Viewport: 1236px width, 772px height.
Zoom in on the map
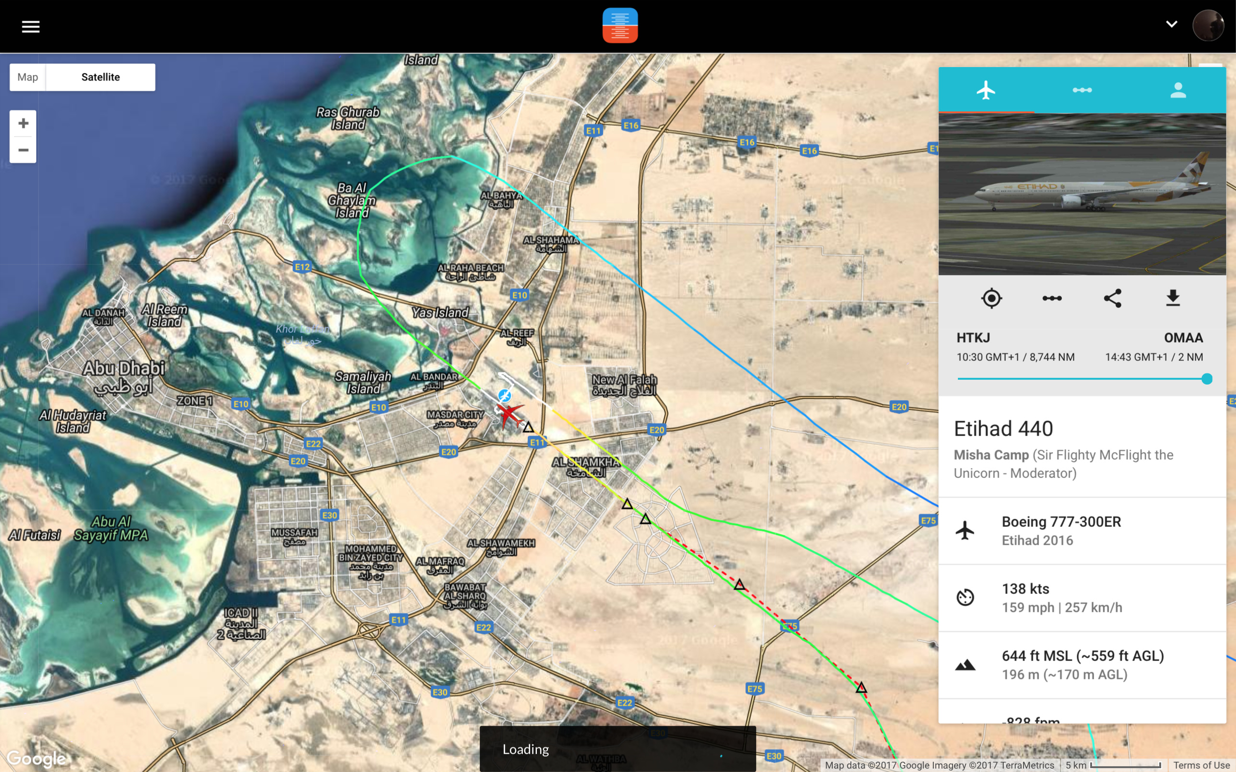pyautogui.click(x=23, y=124)
